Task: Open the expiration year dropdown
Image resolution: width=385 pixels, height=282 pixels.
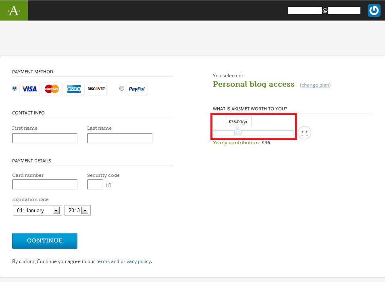Action: click(x=77, y=210)
